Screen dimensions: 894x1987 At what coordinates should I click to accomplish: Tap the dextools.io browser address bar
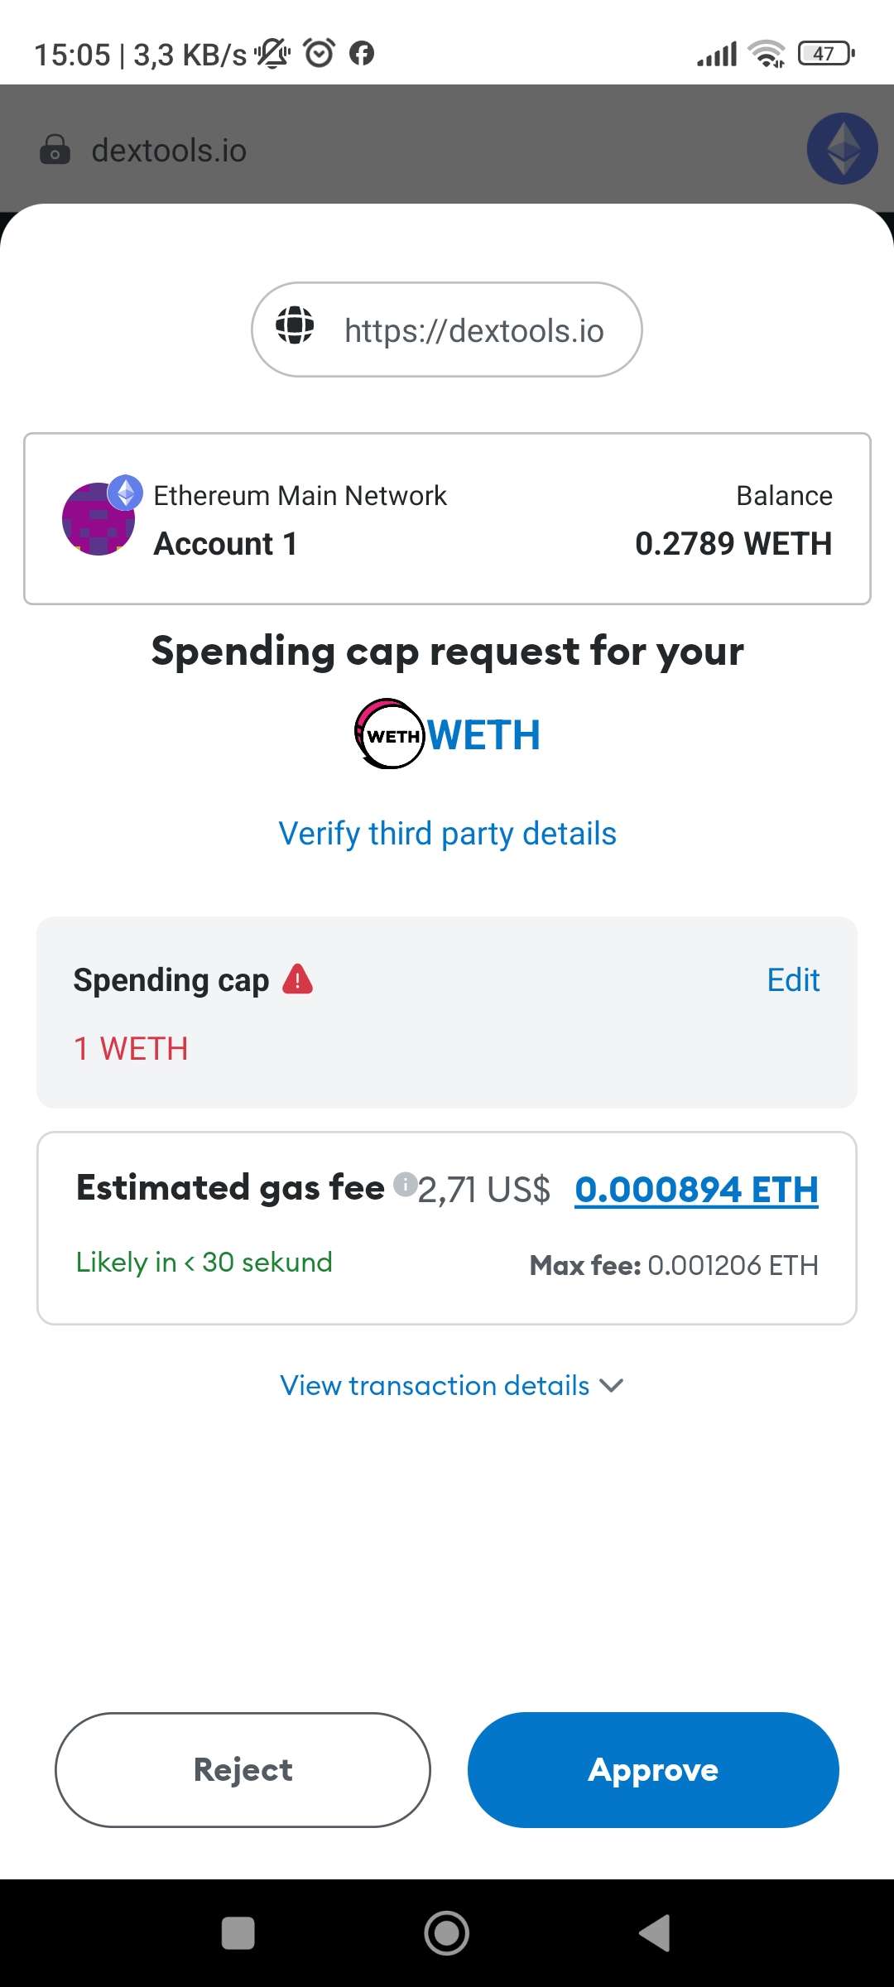169,151
